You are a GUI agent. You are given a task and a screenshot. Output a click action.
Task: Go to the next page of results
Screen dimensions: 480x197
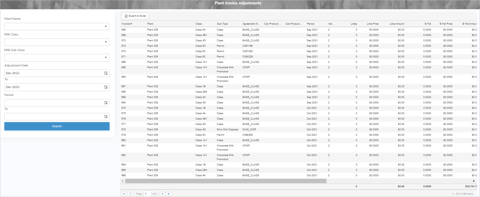[162, 194]
